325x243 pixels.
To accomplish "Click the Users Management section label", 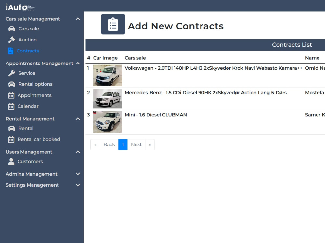I will tap(29, 152).
